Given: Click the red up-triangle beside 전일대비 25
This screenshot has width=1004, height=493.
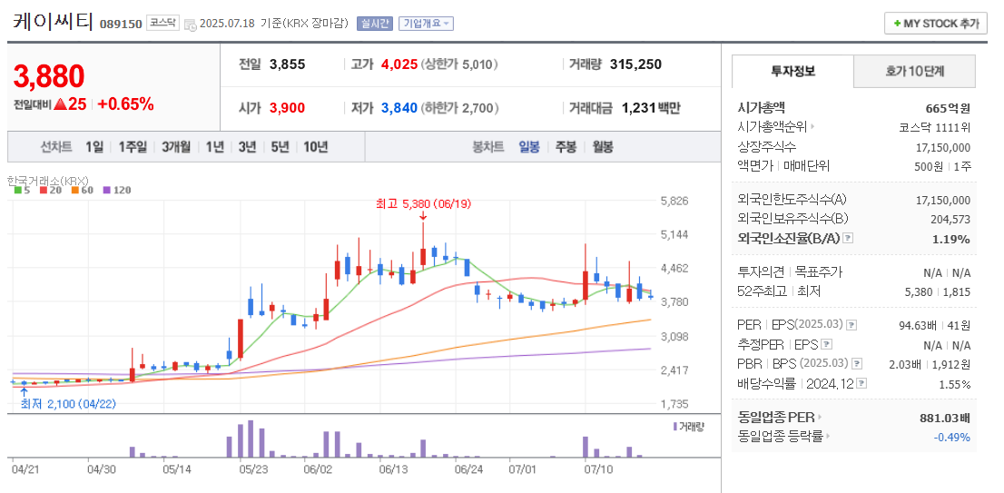Looking at the screenshot, I should 61,104.
